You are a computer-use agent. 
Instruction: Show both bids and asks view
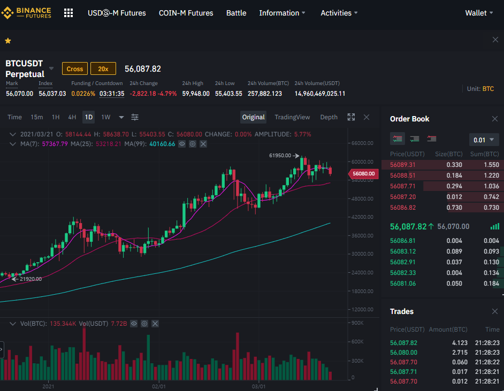coord(398,139)
